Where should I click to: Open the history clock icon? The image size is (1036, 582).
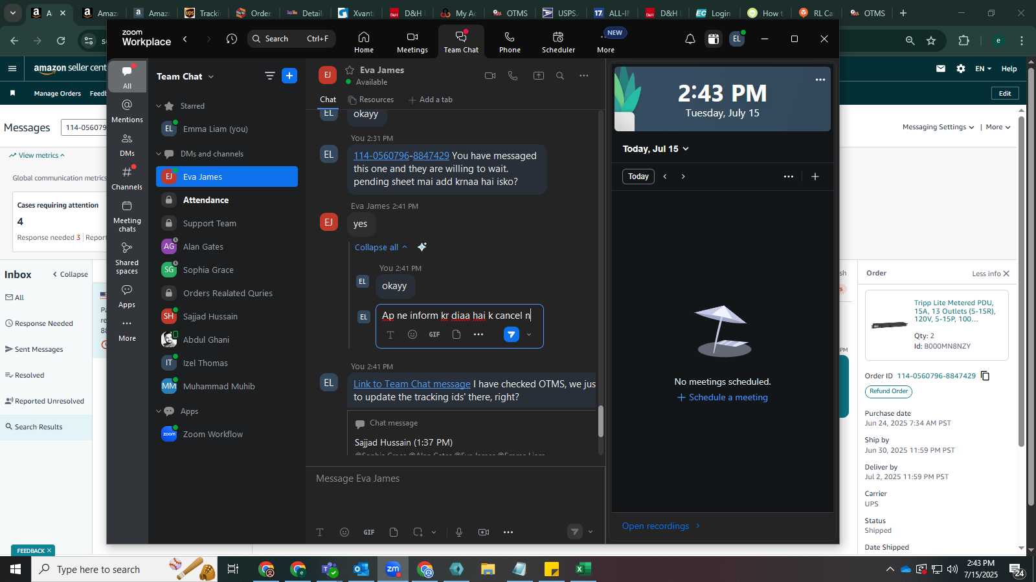[x=232, y=39]
